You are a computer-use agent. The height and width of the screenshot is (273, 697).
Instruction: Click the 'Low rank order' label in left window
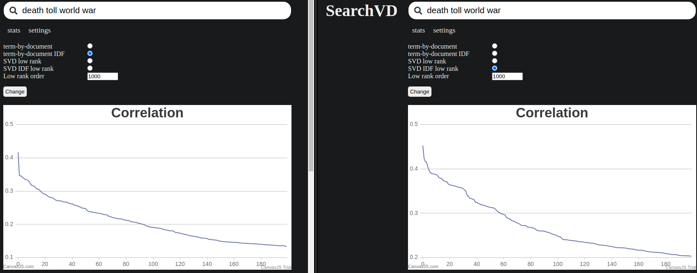coord(24,76)
